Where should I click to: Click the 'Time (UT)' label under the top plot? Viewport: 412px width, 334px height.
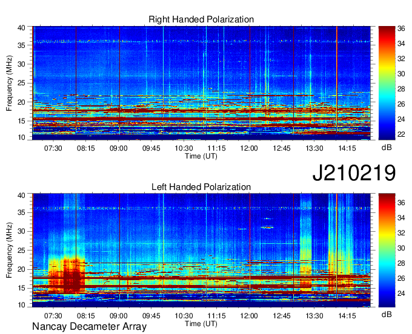pyautogui.click(x=201, y=156)
